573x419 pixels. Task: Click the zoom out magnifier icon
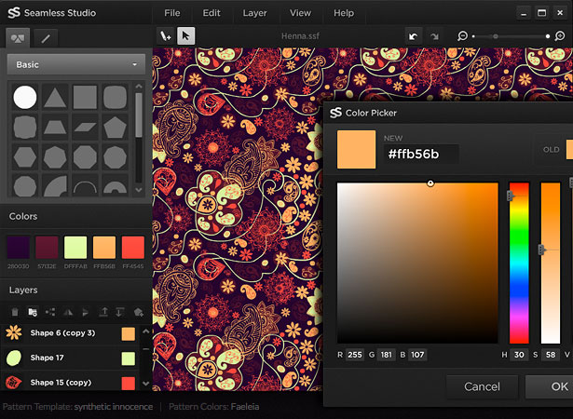(462, 35)
